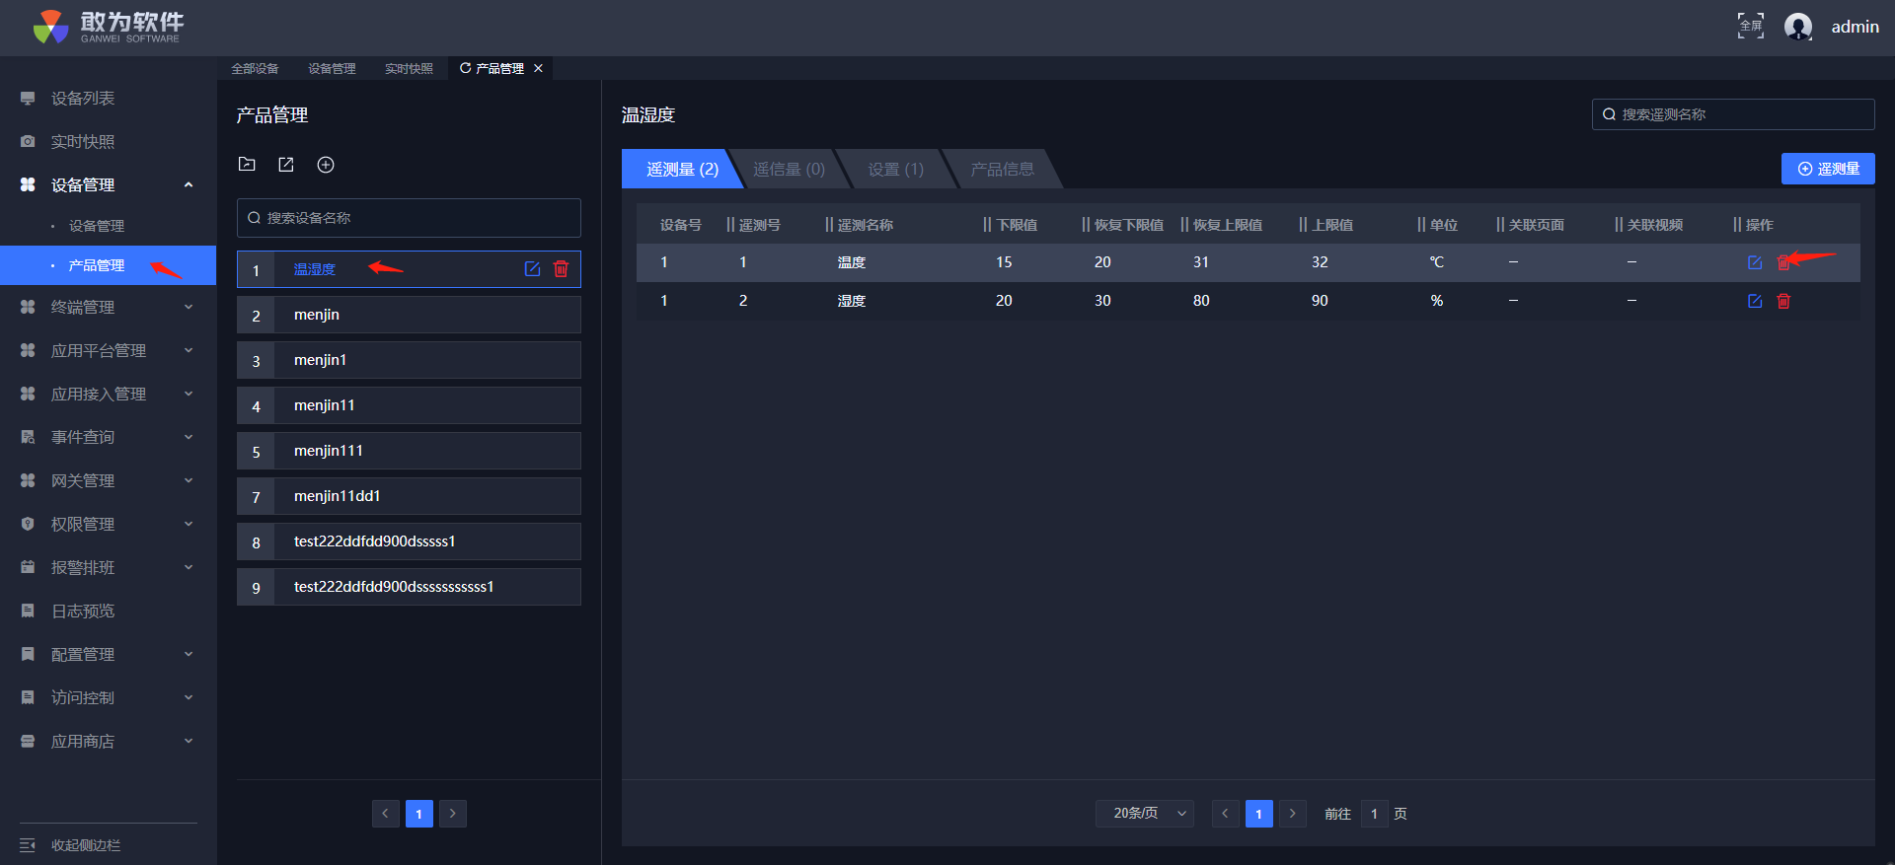Select the test222ddfdd900dssssssssssss1 product row
Image resolution: width=1895 pixels, height=865 pixels.
[409, 587]
